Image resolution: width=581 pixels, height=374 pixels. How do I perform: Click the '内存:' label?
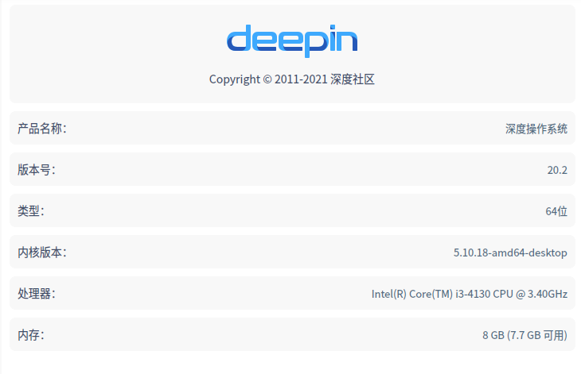coord(31,335)
